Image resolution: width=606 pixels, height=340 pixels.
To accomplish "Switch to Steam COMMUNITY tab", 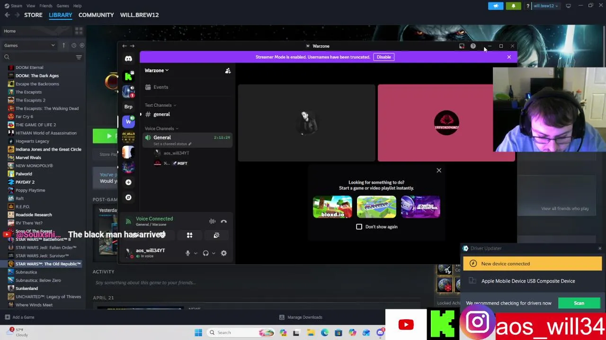I will (96, 15).
